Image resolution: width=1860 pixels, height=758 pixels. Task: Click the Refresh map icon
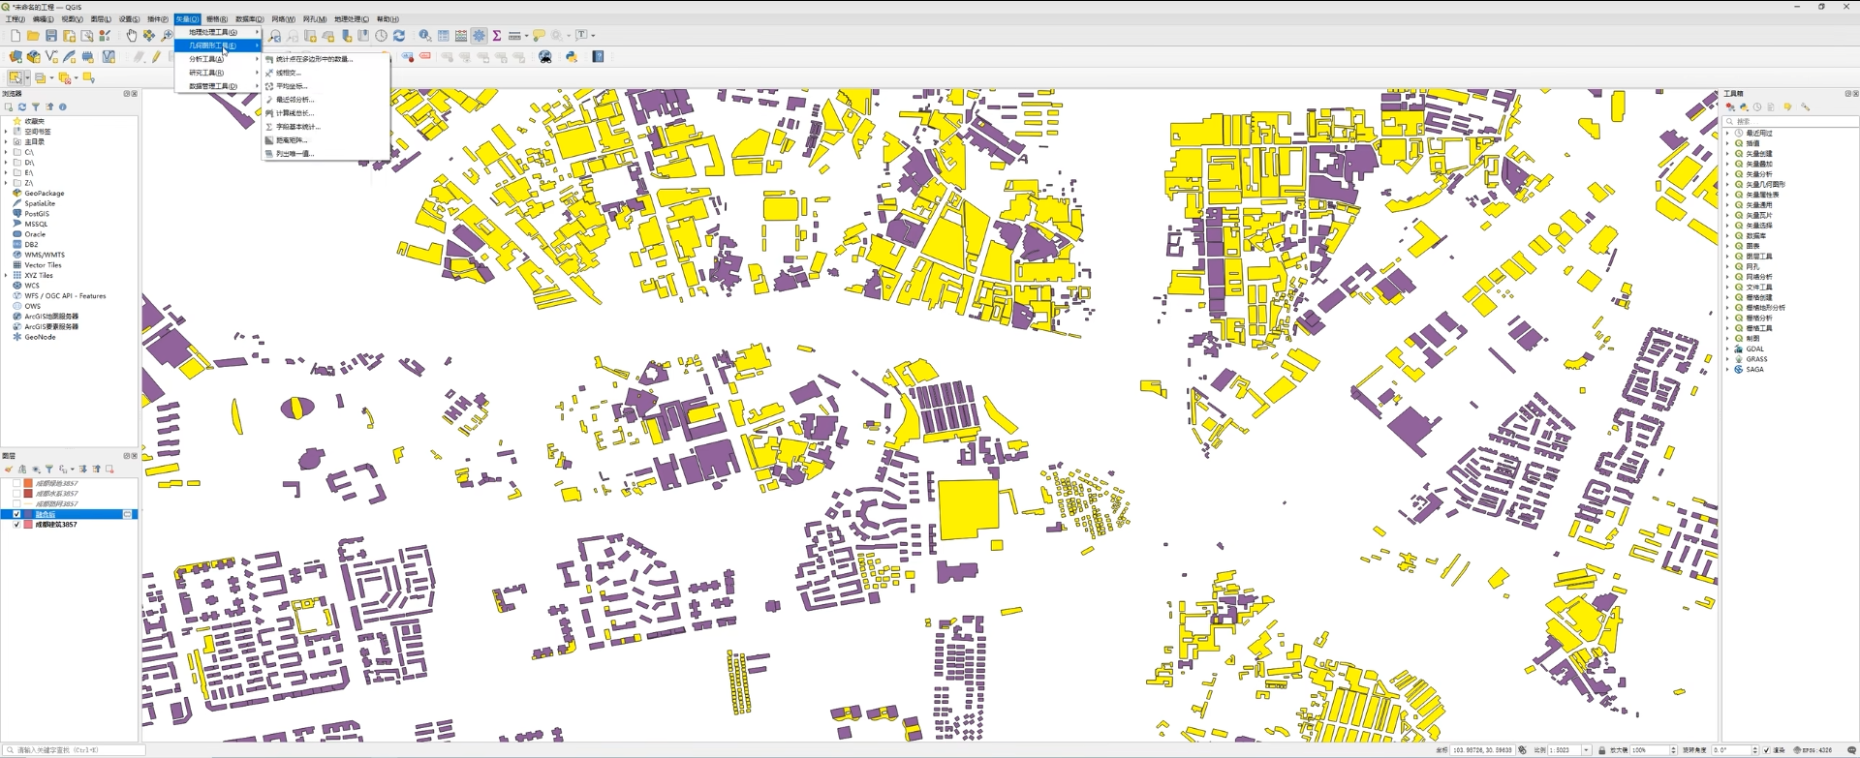pos(399,36)
